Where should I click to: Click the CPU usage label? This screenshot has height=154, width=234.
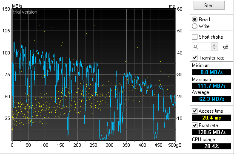pos(203,140)
